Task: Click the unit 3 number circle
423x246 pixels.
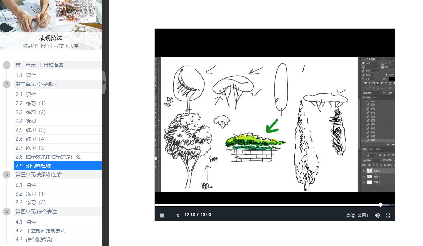Action: (x=6, y=175)
